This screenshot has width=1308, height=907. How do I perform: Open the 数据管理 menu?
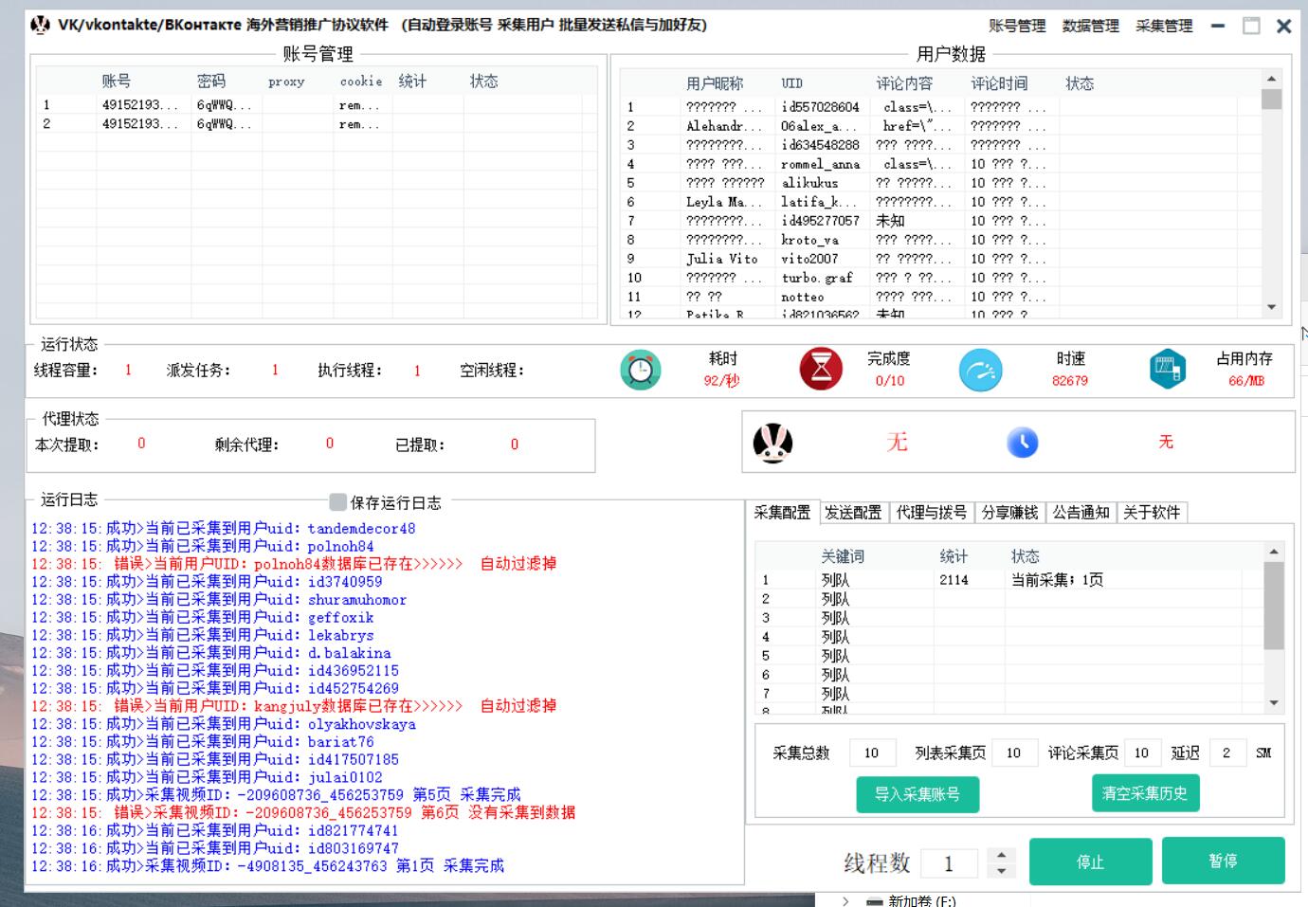click(1090, 27)
